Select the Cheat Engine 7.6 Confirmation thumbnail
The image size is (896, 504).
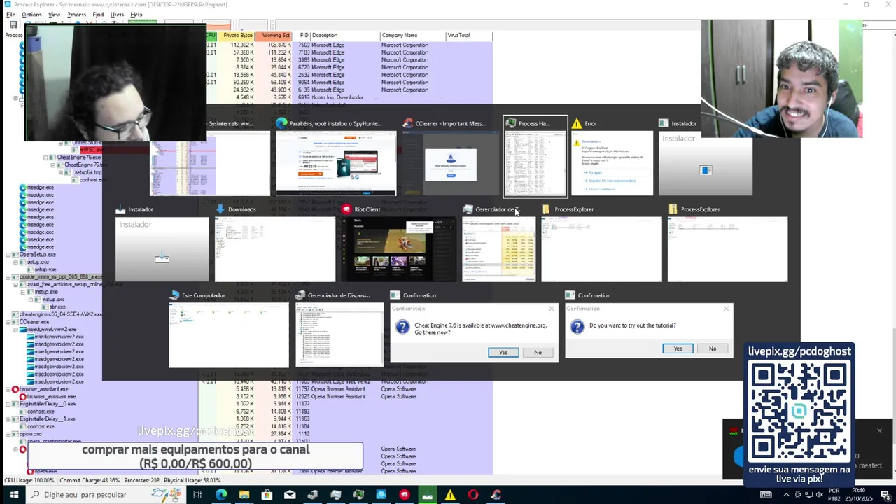coord(475,333)
